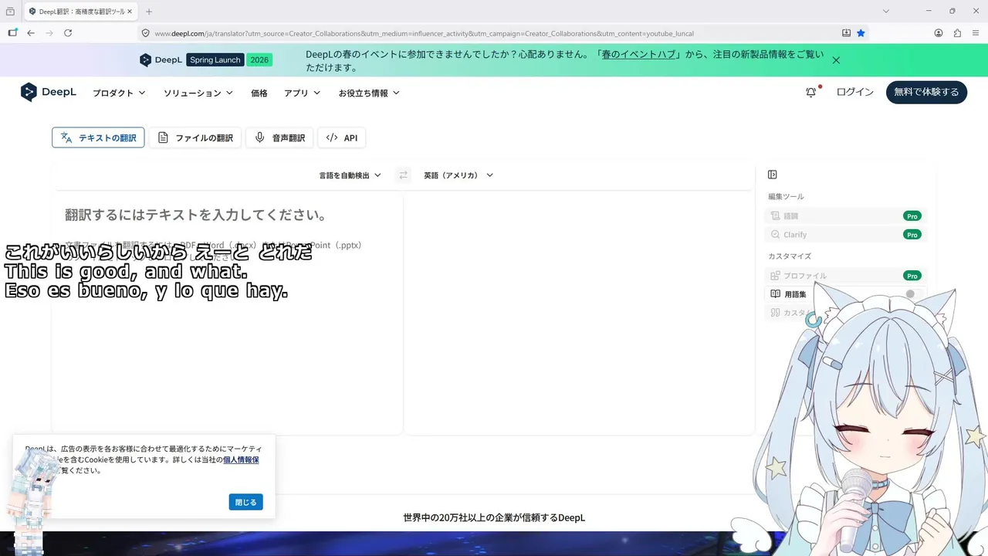Expand the プロダクト menu
This screenshot has width=988, height=556.
coord(119,93)
